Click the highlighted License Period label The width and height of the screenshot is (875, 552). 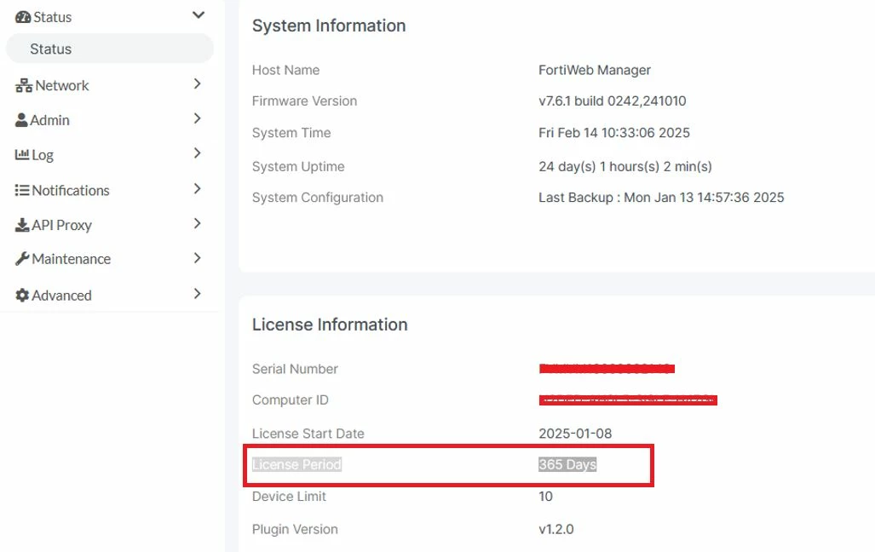296,464
